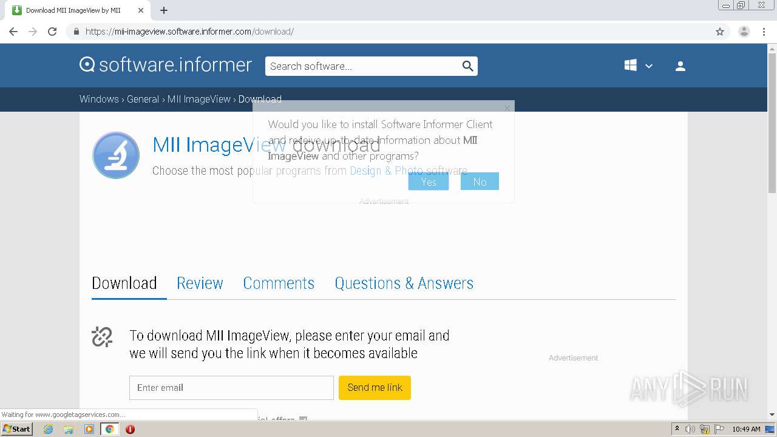This screenshot has height=437, width=777.
Task: Click the broken link icon
Action: tap(102, 337)
